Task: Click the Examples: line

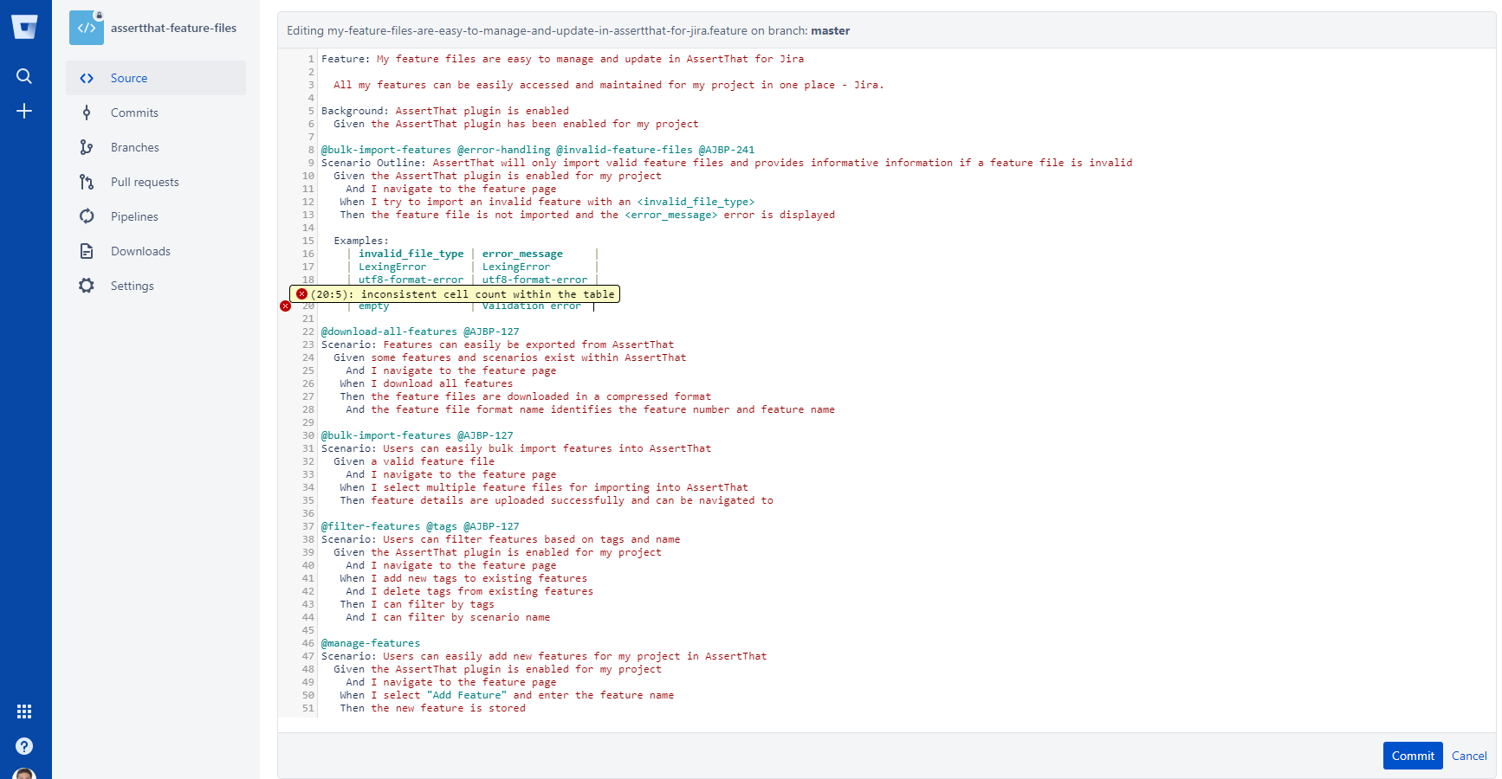Action: pyautogui.click(x=361, y=241)
